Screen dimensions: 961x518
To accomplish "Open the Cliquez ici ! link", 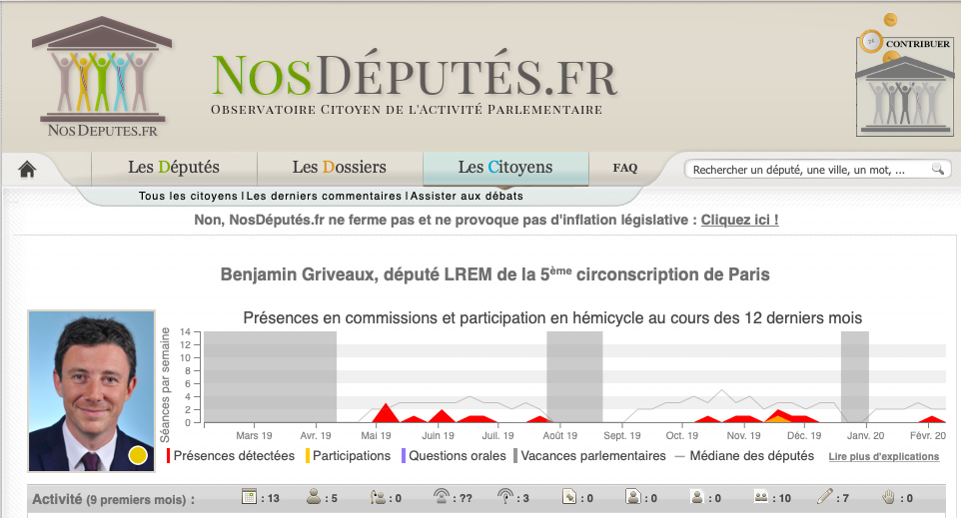I will (x=739, y=220).
